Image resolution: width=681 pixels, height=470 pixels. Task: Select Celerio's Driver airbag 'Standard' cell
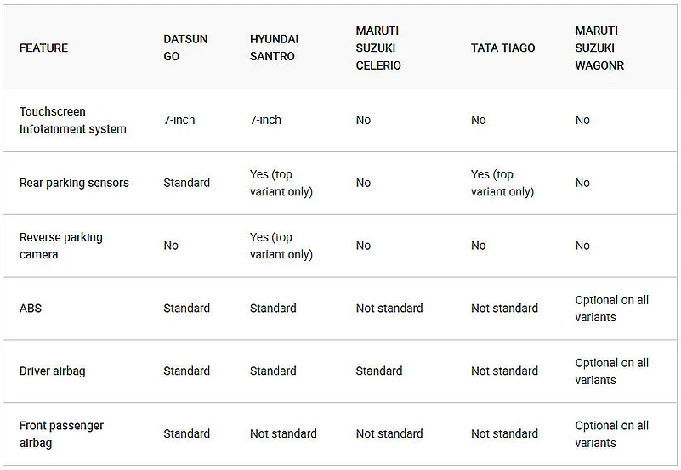click(x=379, y=371)
